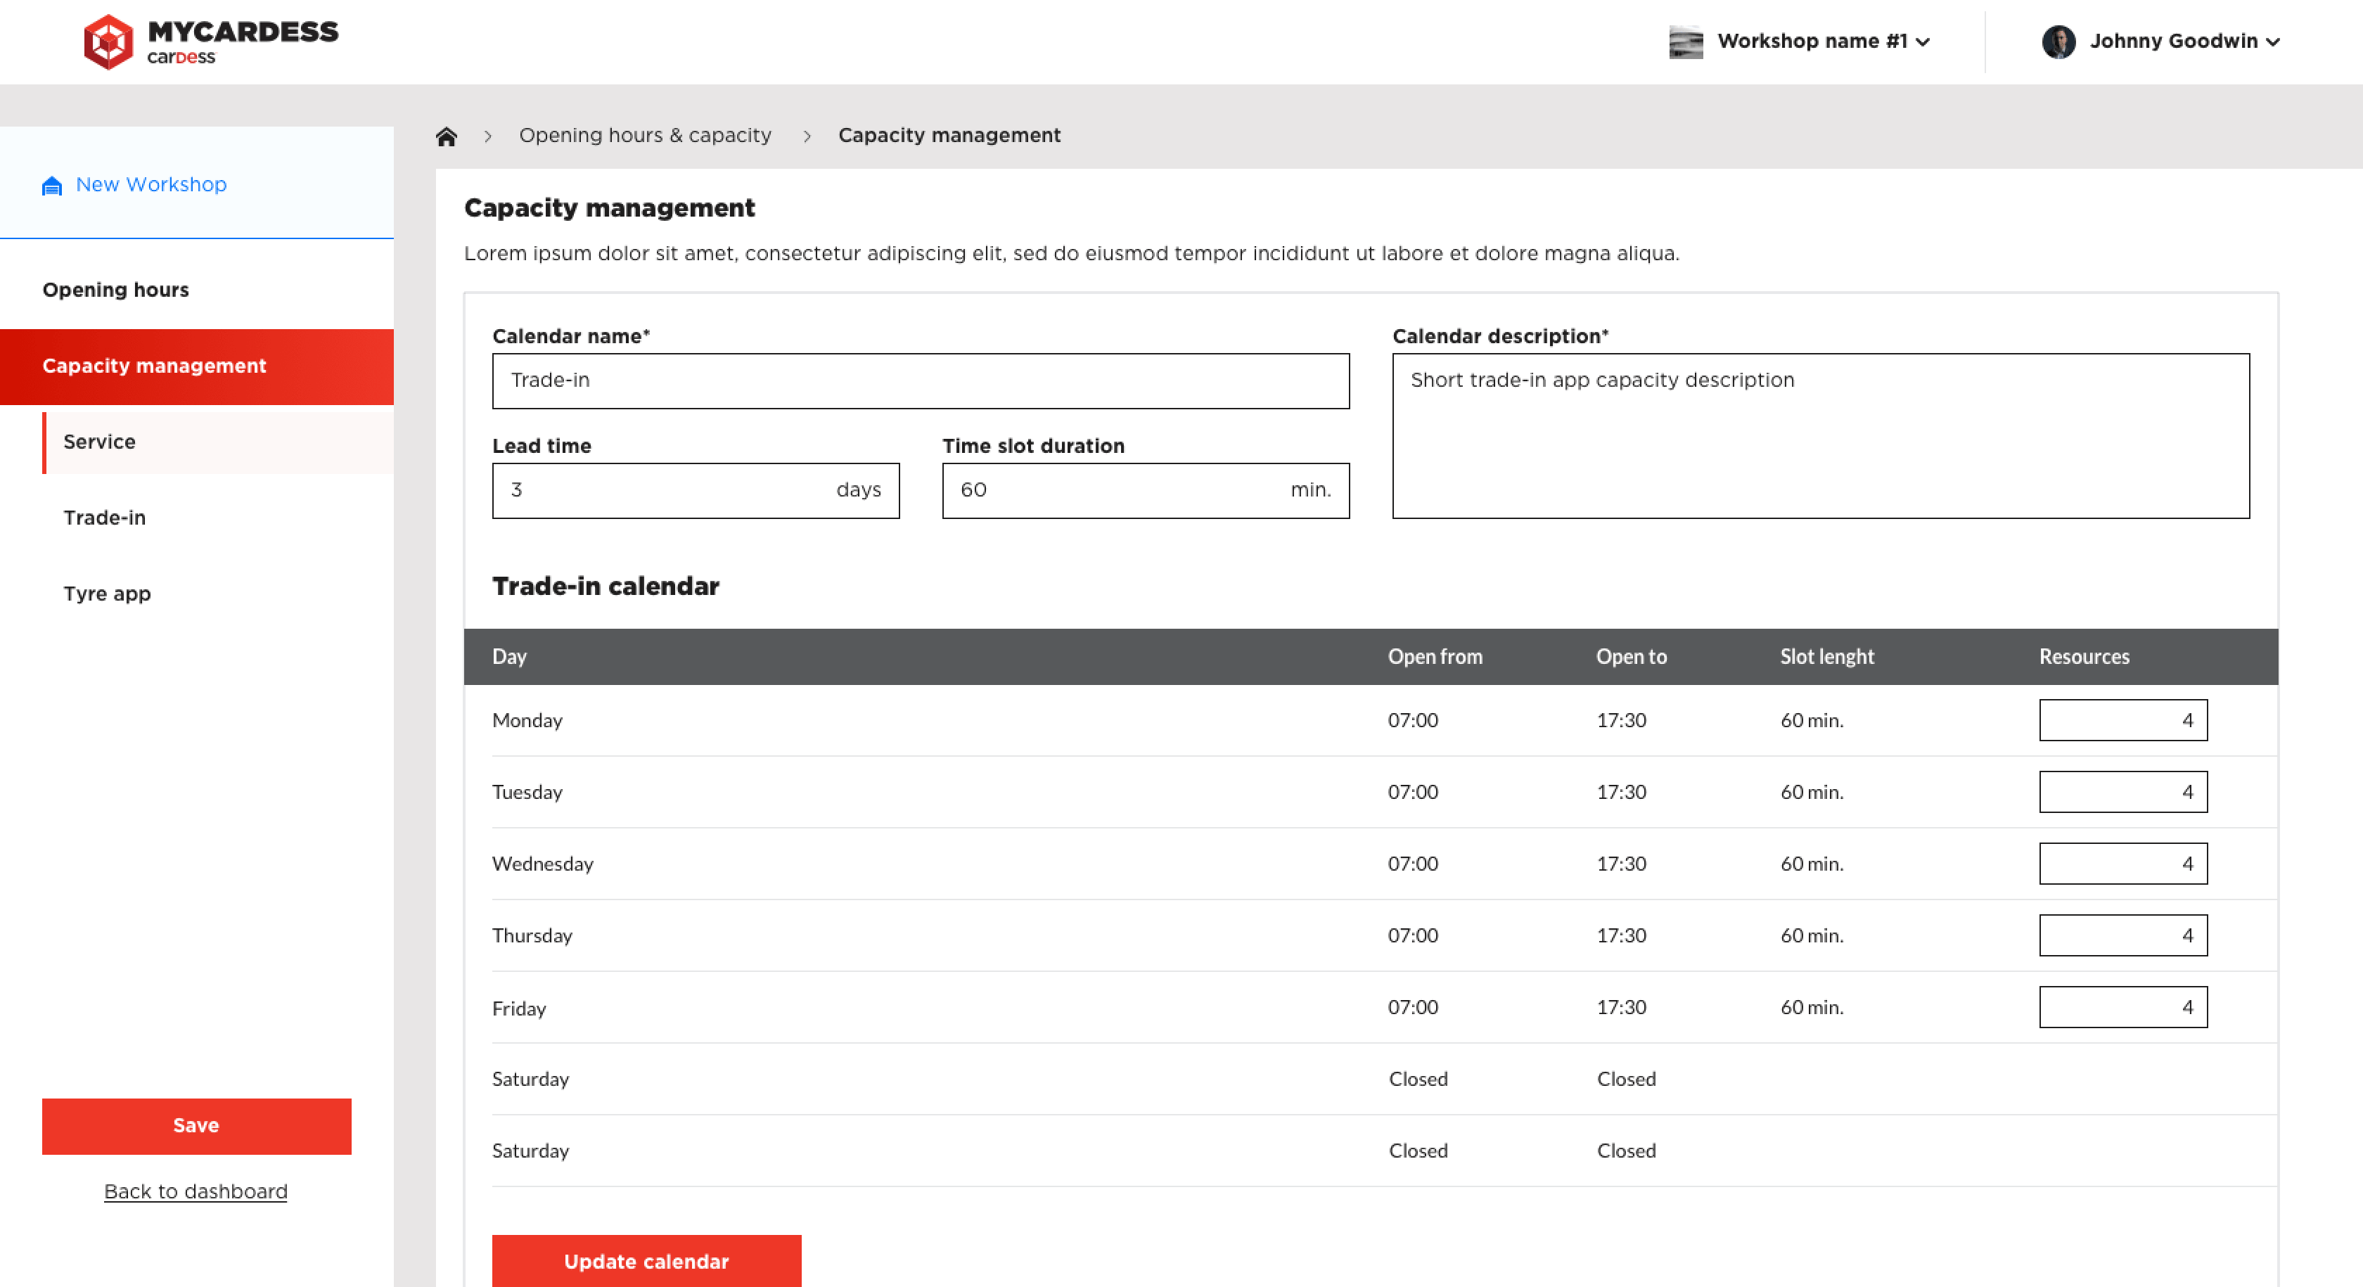Click the Day column header
This screenshot has width=2363, height=1287.
point(509,657)
